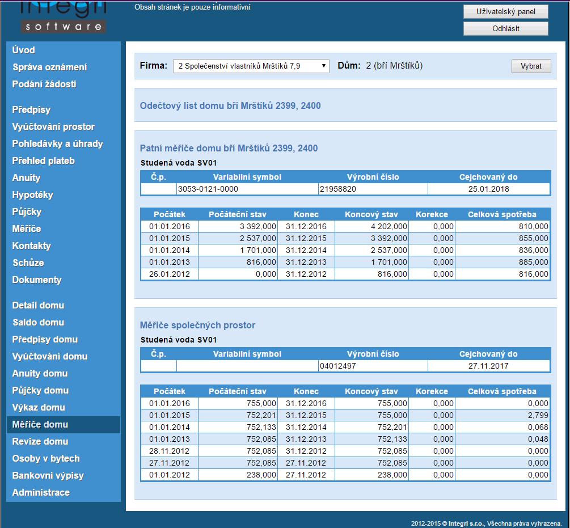Open Hypotéky menu item

click(x=33, y=195)
